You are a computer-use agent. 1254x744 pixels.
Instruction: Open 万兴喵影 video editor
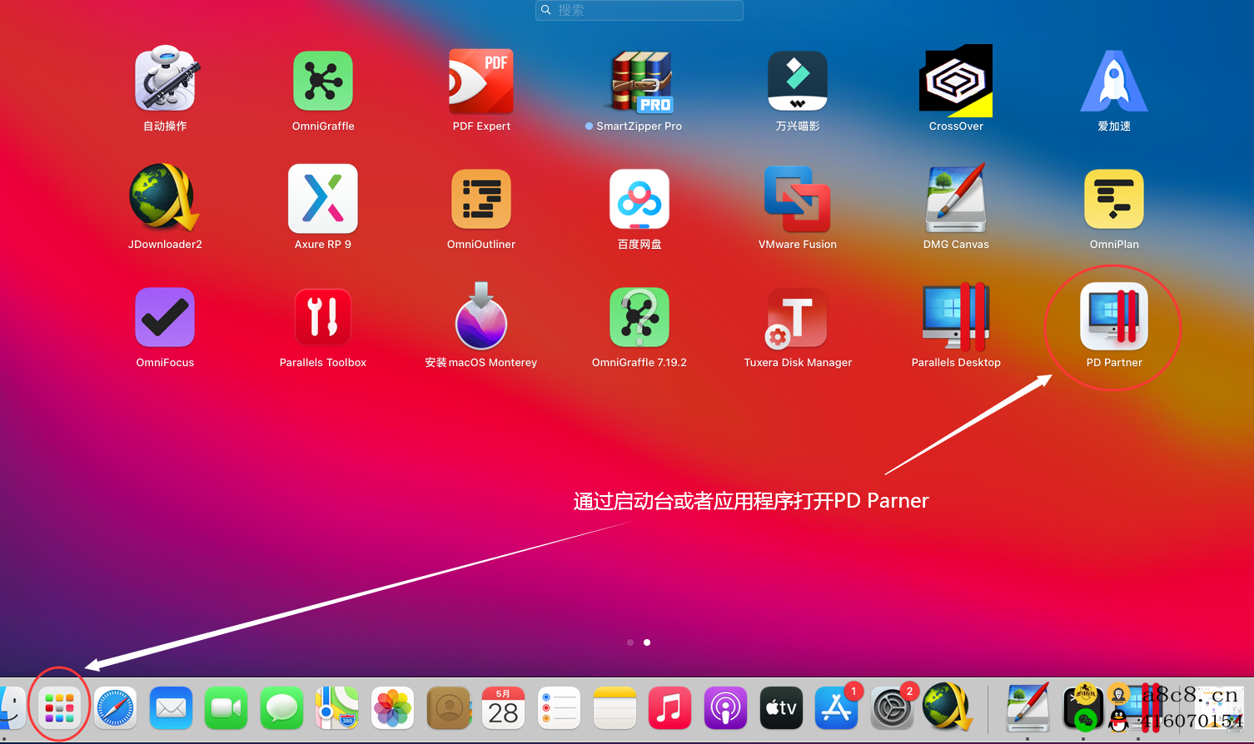coord(798,81)
